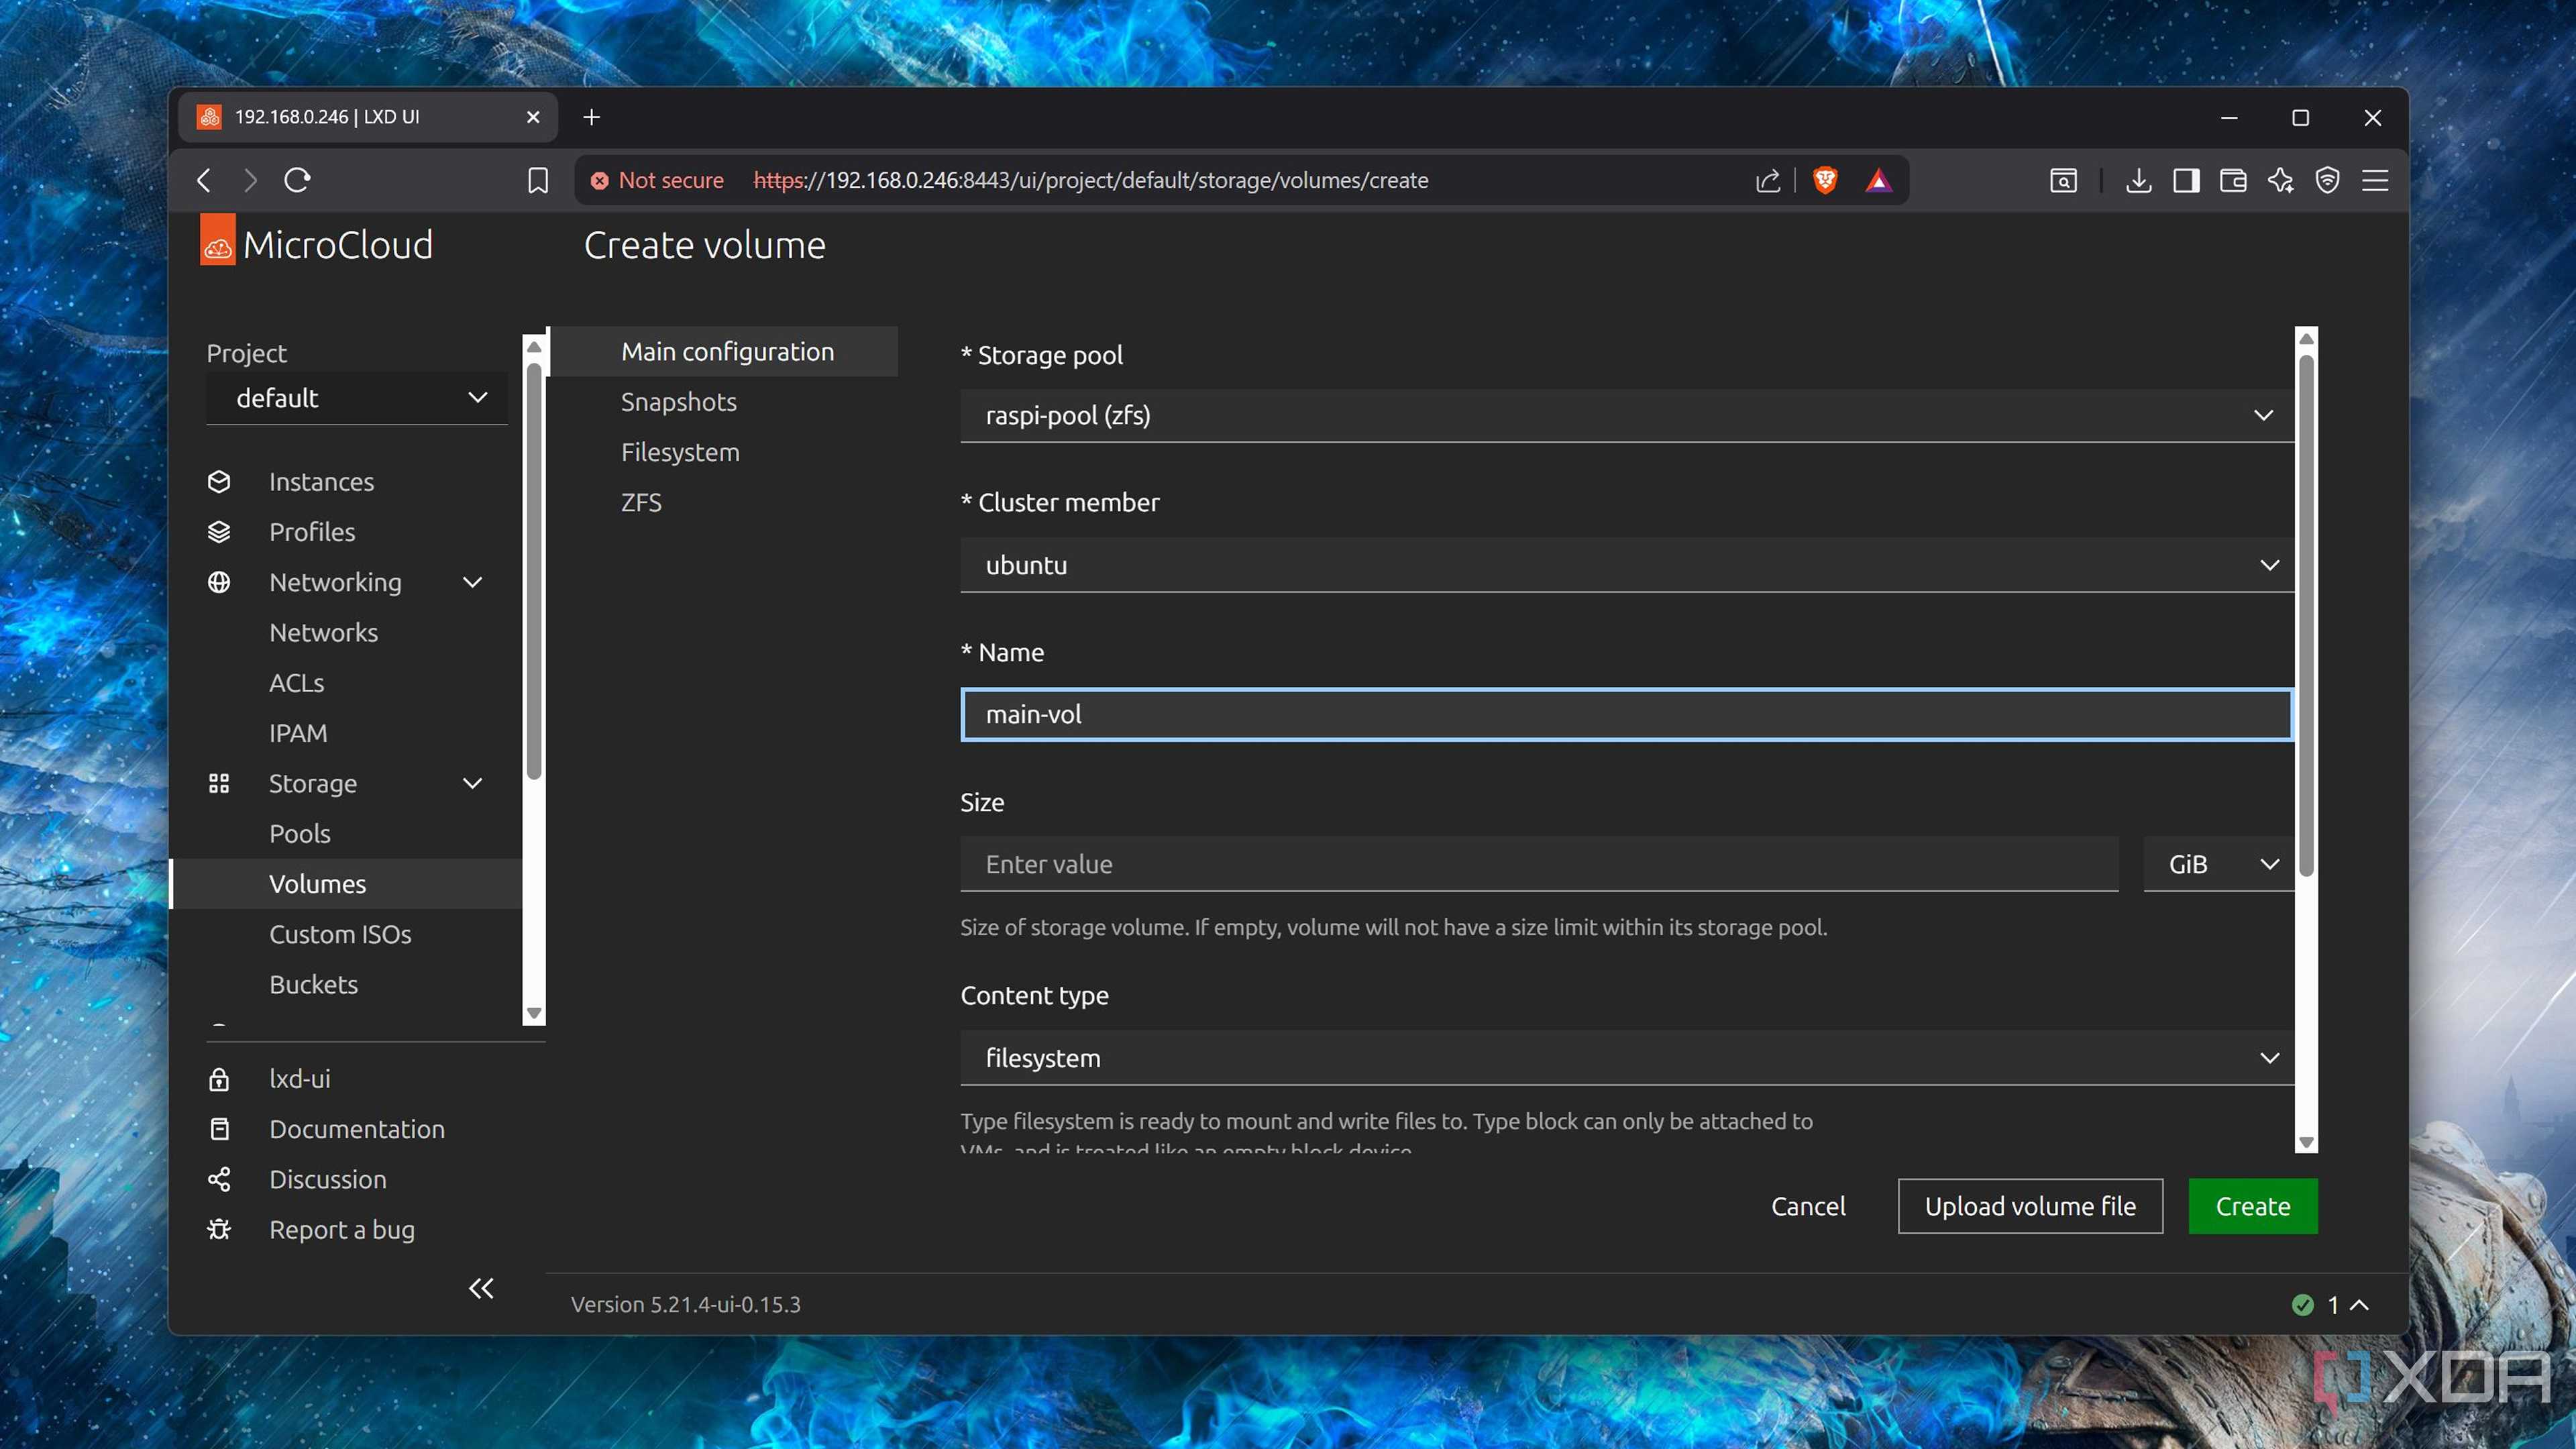Click the lxd-uı lock icon entry

click(219, 1079)
